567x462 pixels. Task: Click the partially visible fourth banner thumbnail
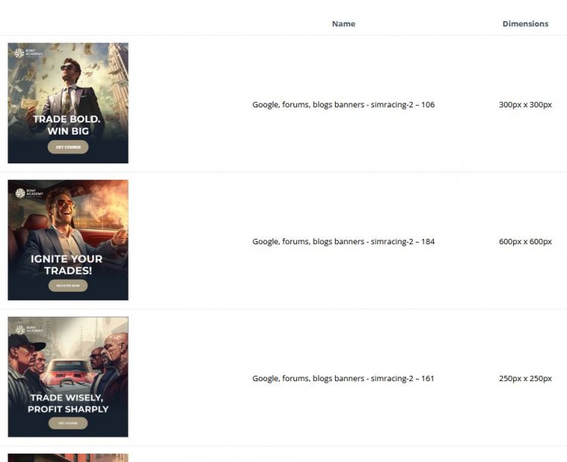68,457
